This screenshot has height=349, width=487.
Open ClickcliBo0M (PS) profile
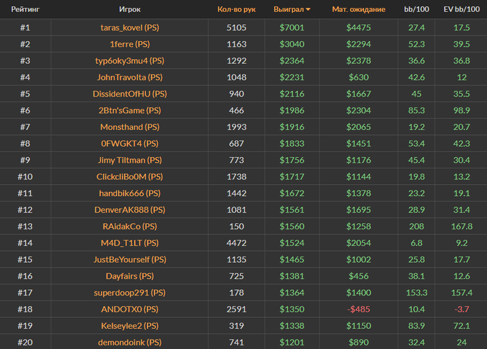click(x=130, y=177)
